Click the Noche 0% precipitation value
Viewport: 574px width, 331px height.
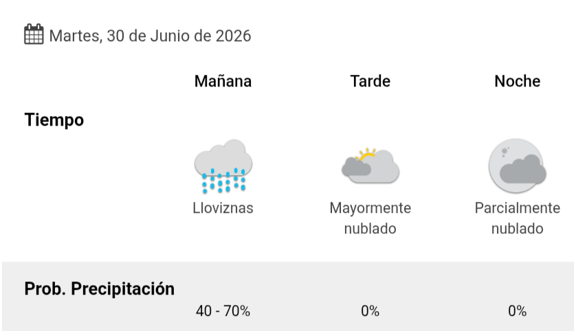click(x=517, y=311)
